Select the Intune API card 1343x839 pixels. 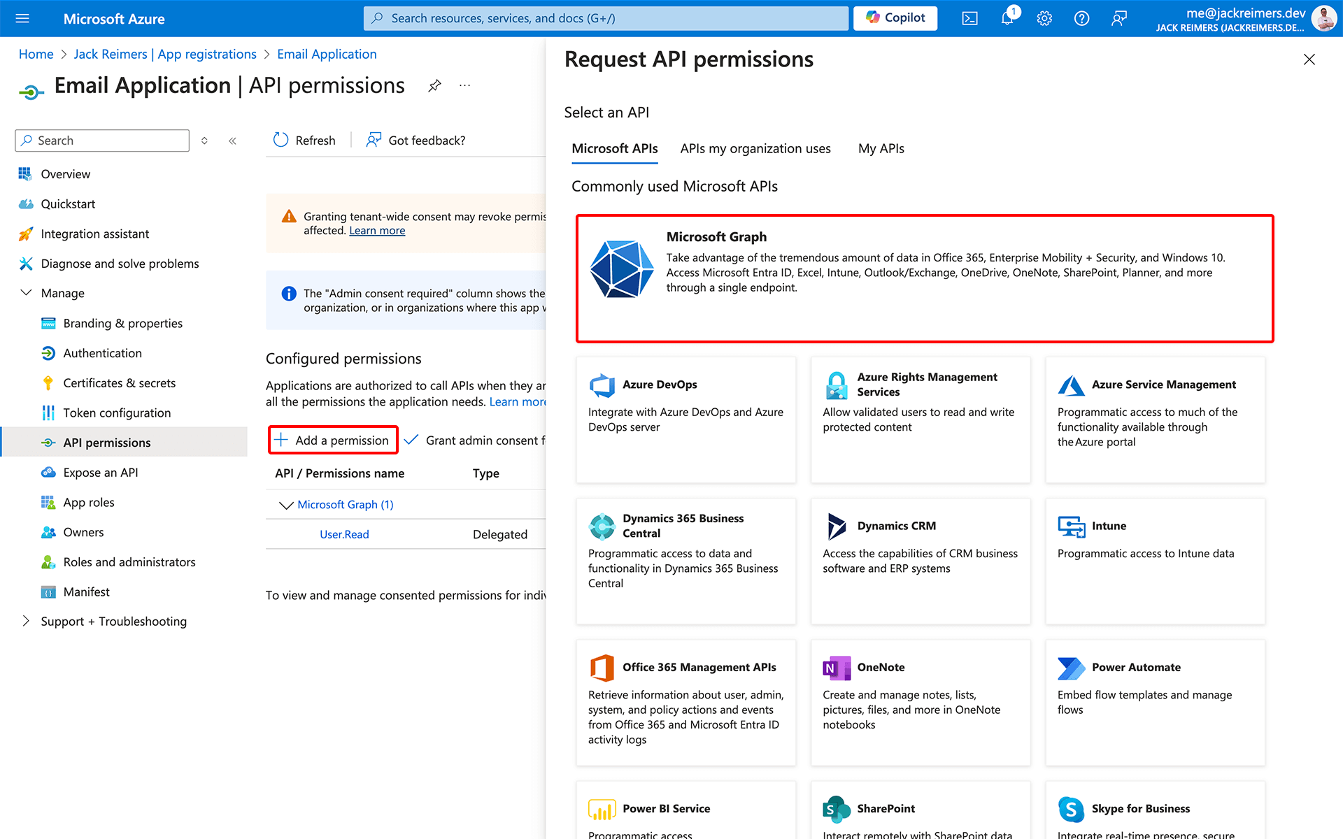point(1155,561)
